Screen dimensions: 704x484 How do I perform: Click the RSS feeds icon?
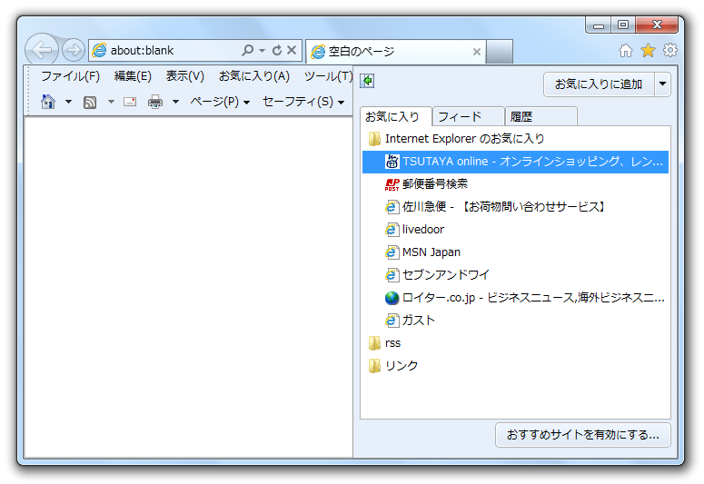coord(90,103)
